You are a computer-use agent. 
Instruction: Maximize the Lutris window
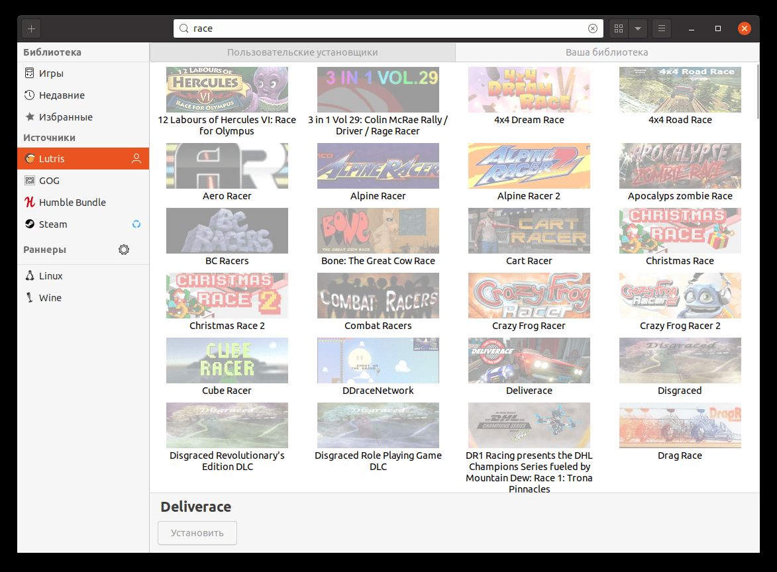tap(717, 28)
